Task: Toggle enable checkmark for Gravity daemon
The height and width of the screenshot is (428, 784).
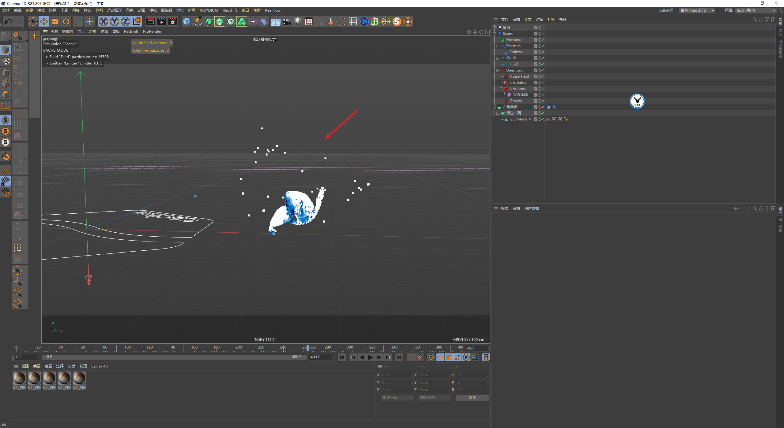Action: [x=543, y=101]
